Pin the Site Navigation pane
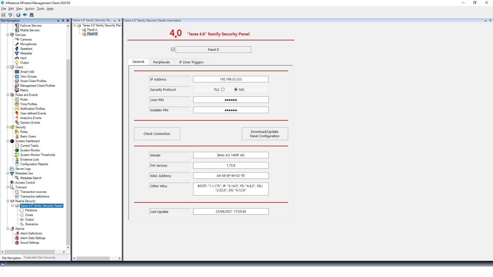493x277 pixels. coord(63,21)
